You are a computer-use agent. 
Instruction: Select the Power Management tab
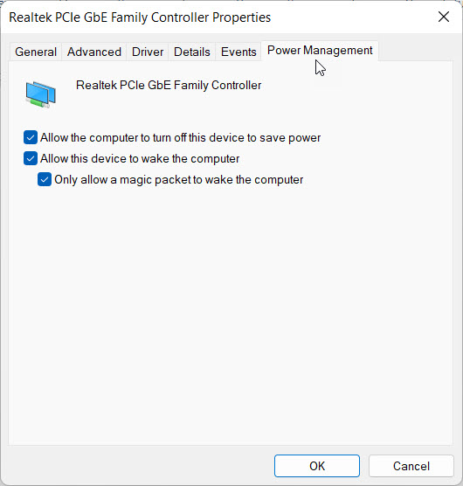[320, 51]
